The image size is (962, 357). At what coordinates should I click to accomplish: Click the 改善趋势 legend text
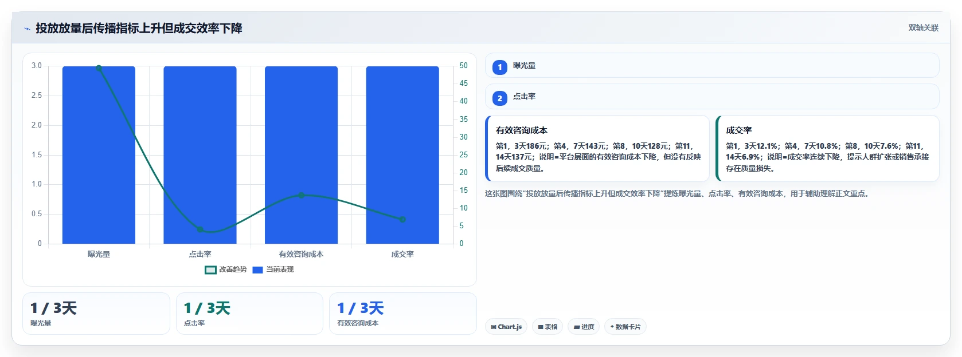pos(233,269)
